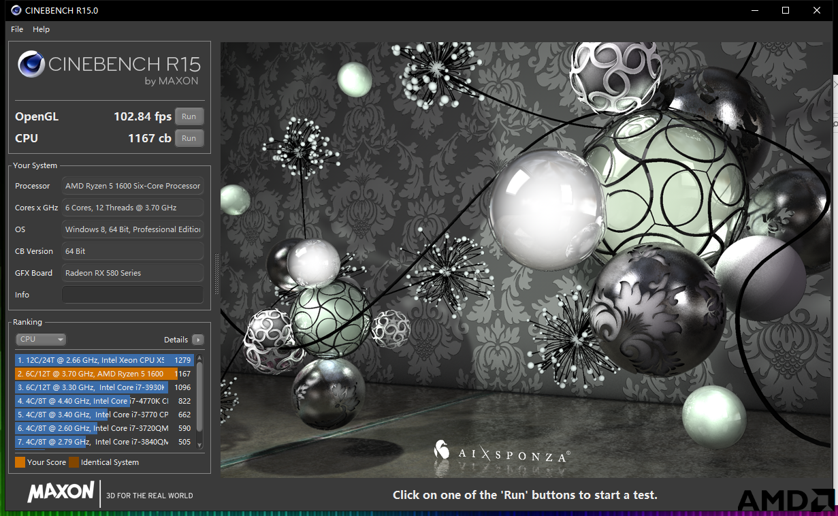The image size is (838, 516).
Task: Click the CPU 1167 cb score
Action: 150,138
